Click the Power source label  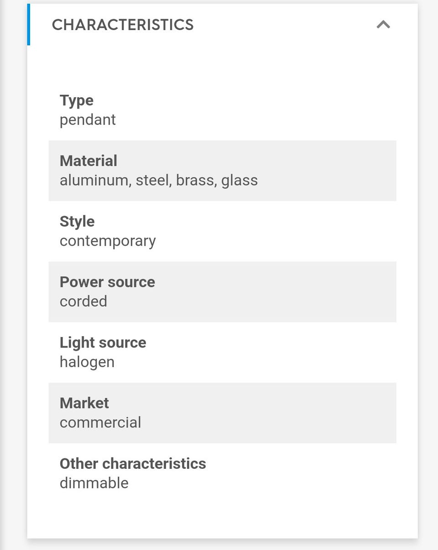[107, 282]
